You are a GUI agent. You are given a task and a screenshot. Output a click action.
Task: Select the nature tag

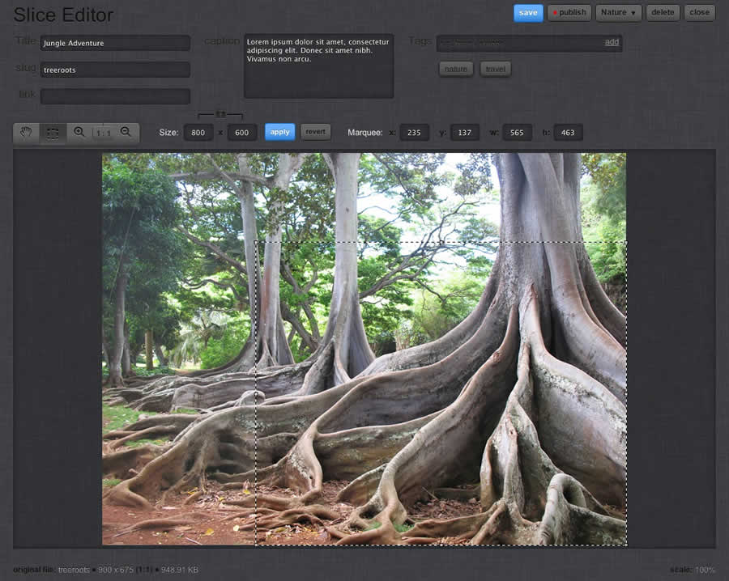pyautogui.click(x=456, y=69)
